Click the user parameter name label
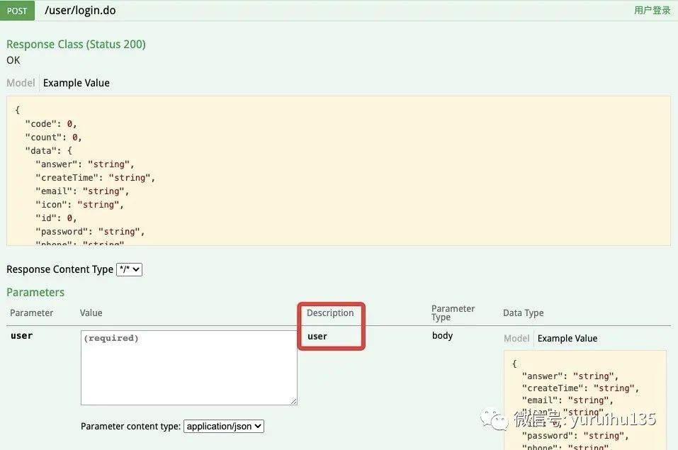 [x=22, y=336]
